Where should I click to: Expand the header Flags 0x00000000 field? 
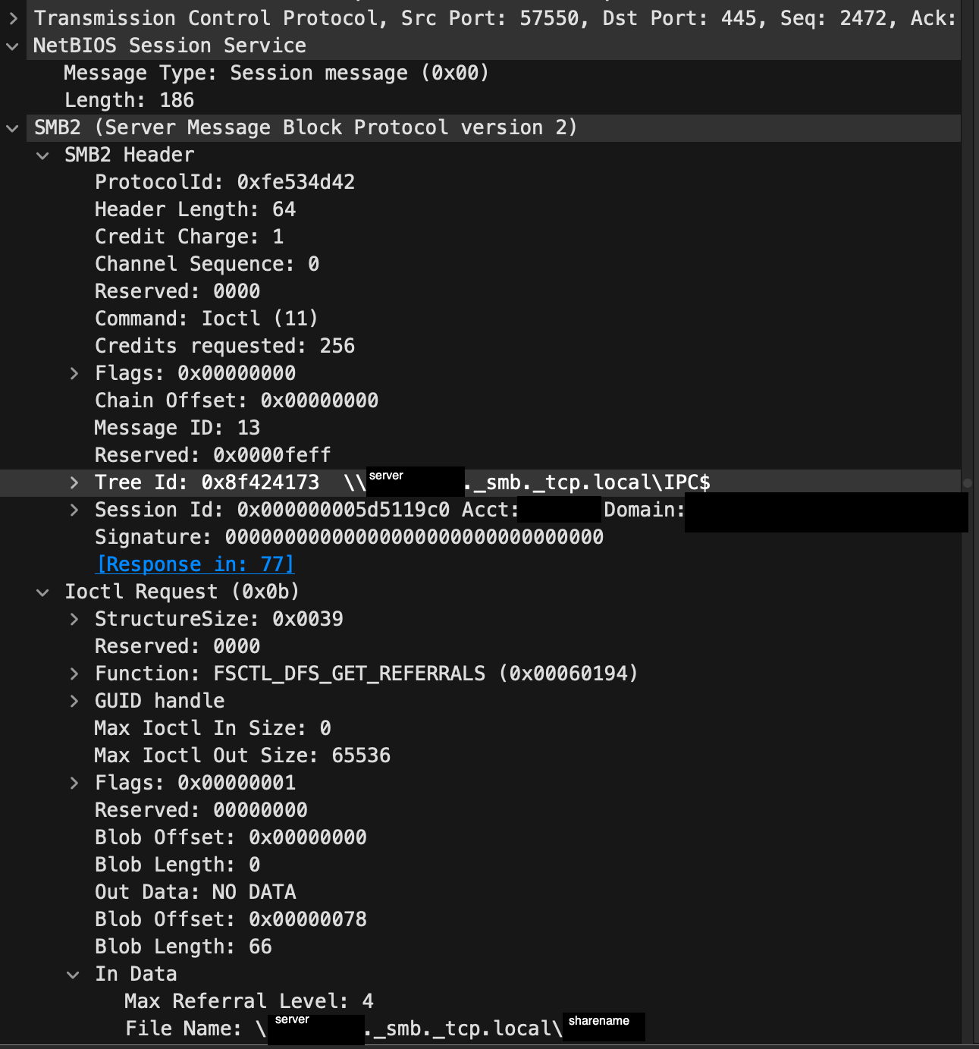pos(74,373)
